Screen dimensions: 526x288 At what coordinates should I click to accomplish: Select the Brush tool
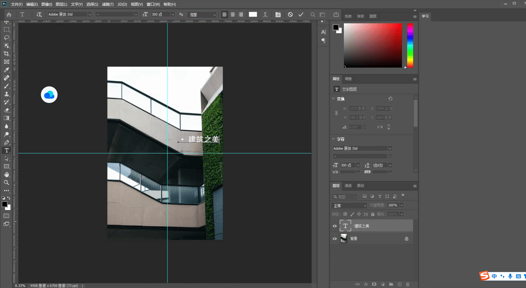pos(6,86)
